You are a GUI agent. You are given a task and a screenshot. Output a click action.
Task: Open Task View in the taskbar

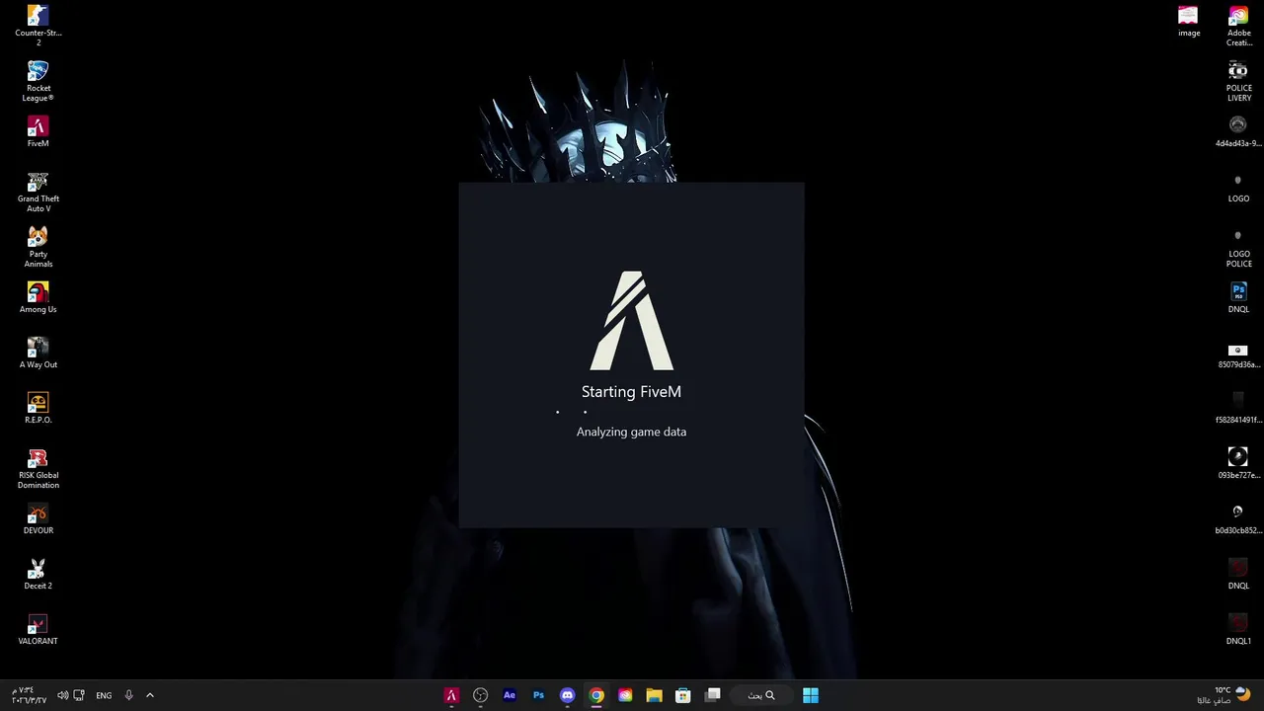(712, 695)
